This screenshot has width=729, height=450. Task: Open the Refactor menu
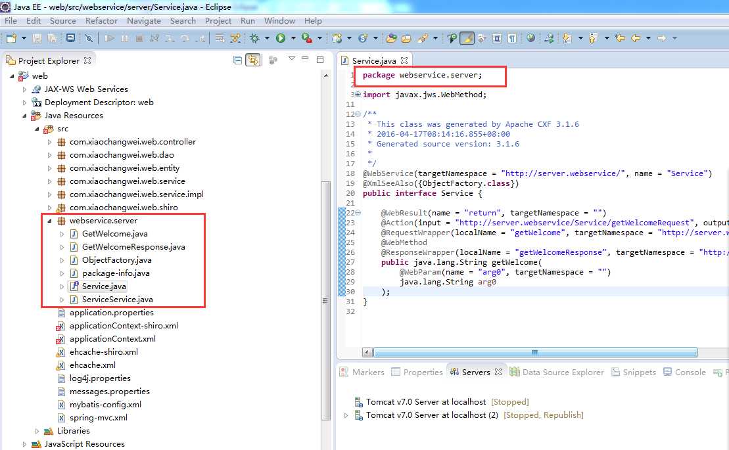[x=101, y=21]
